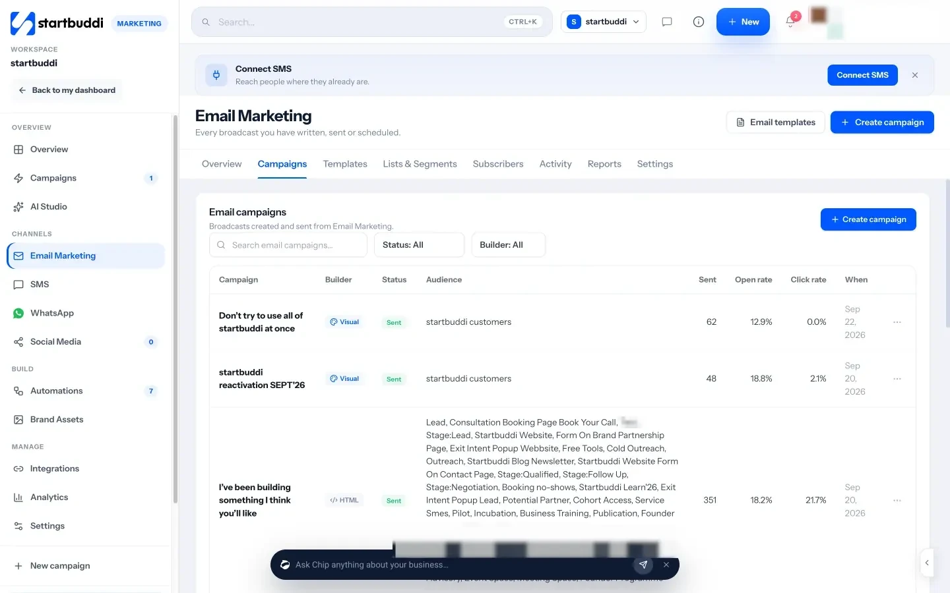Click the info circle icon

click(699, 22)
